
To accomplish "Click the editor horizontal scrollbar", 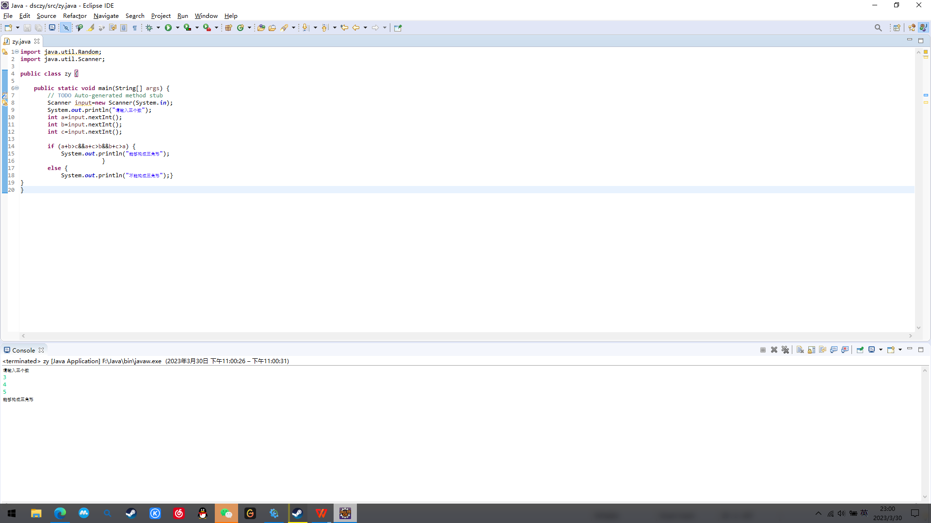I will click(465, 336).
